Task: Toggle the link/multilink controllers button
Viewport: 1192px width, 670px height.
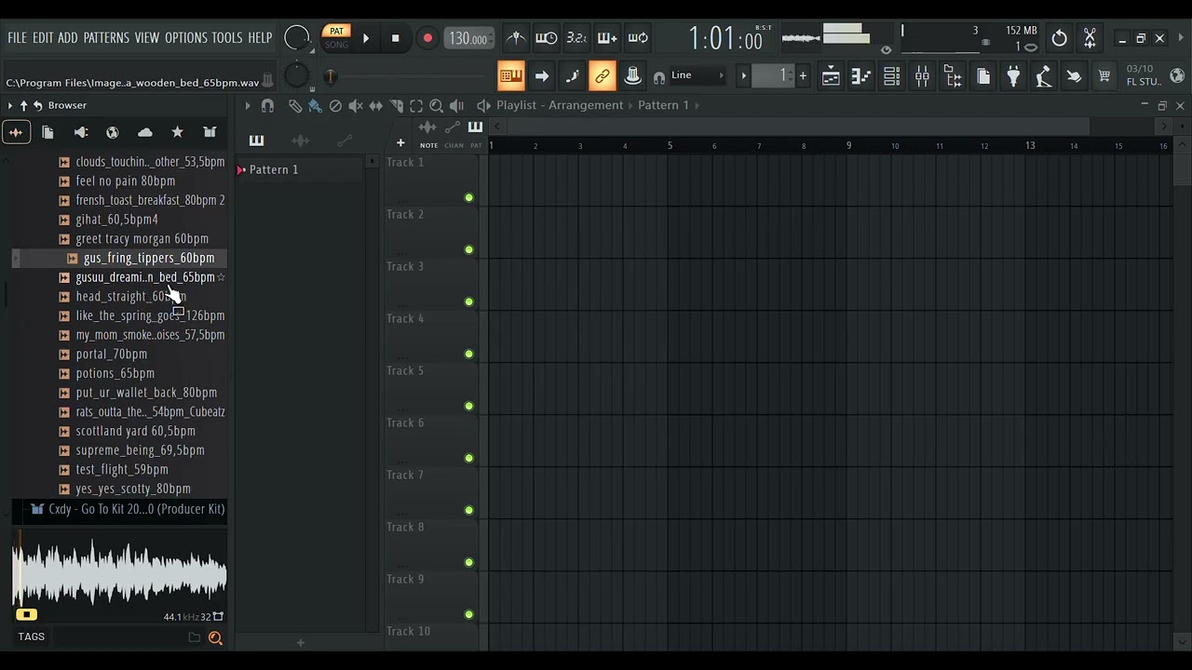Action: pos(602,76)
